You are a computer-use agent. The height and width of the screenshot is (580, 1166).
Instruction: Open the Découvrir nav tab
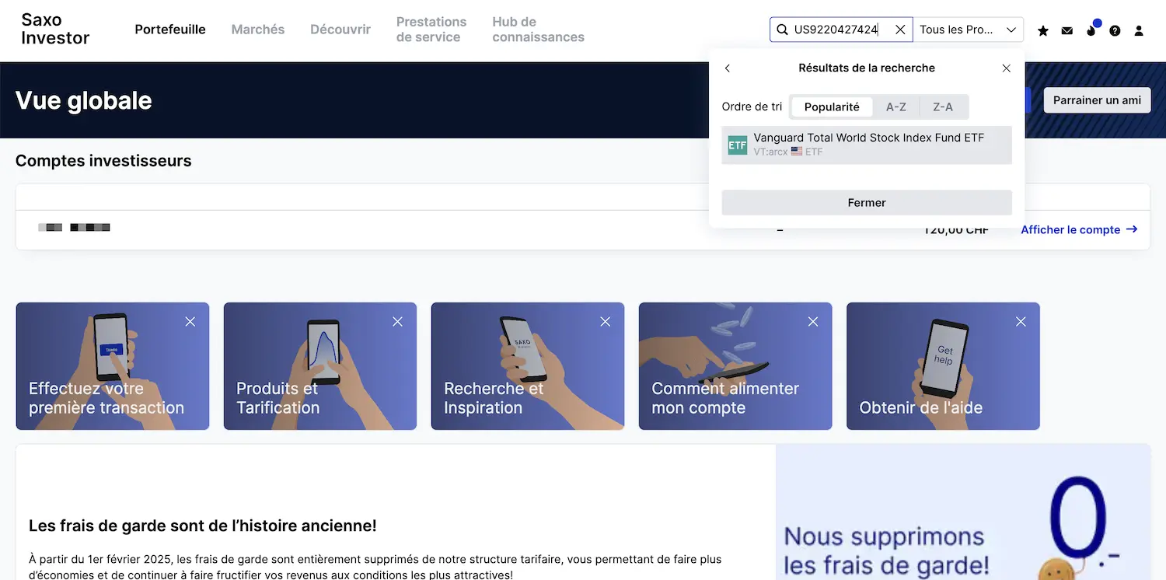tap(340, 30)
